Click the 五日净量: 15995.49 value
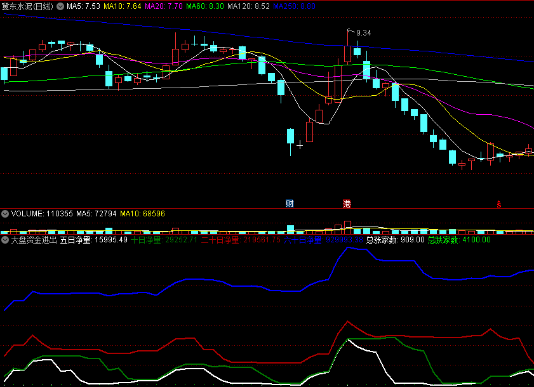534x387 pixels. coord(94,240)
